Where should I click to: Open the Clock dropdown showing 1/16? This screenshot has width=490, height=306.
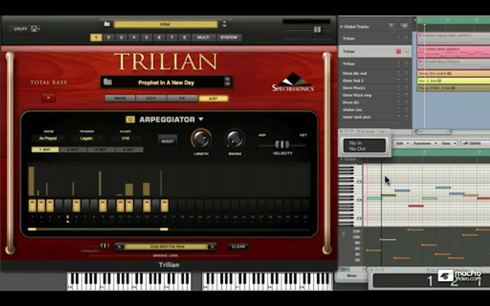point(126,138)
